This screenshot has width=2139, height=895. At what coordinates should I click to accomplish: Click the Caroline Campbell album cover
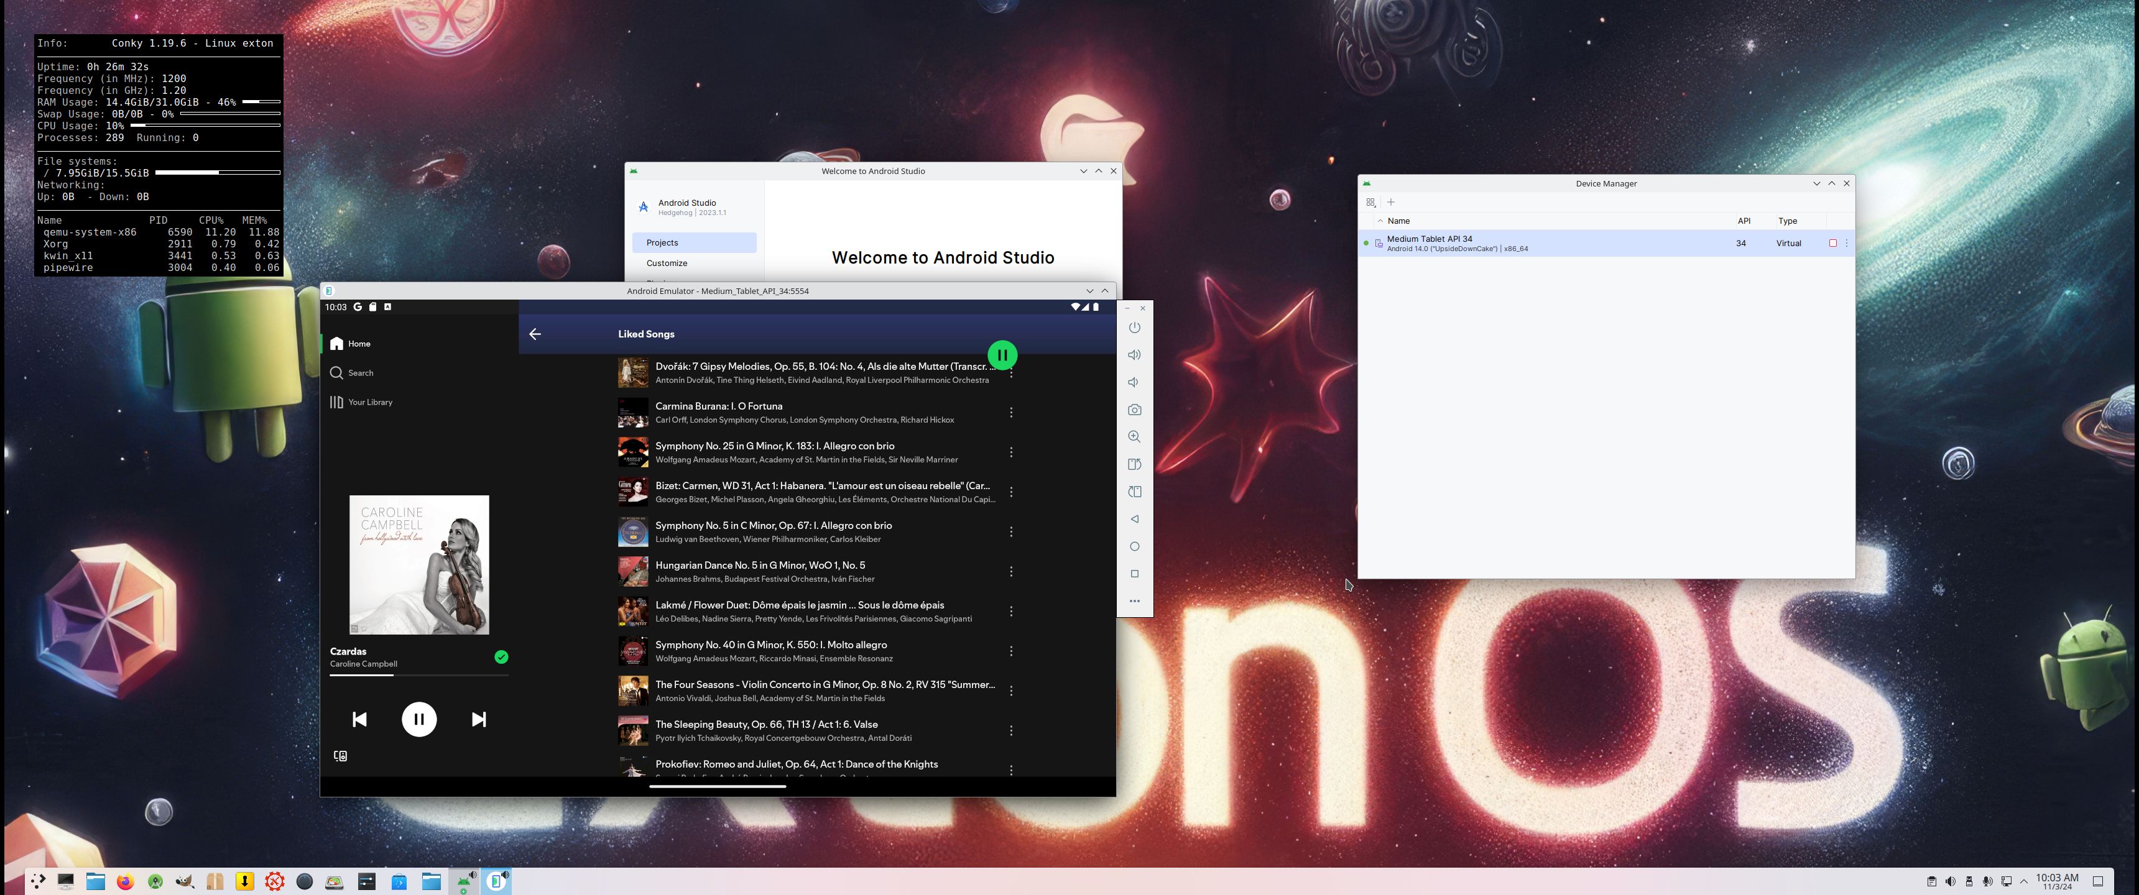coord(419,564)
